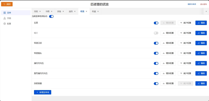Select the 加密容器 row label
The height and width of the screenshot is (101, 209).
pos(38,84)
